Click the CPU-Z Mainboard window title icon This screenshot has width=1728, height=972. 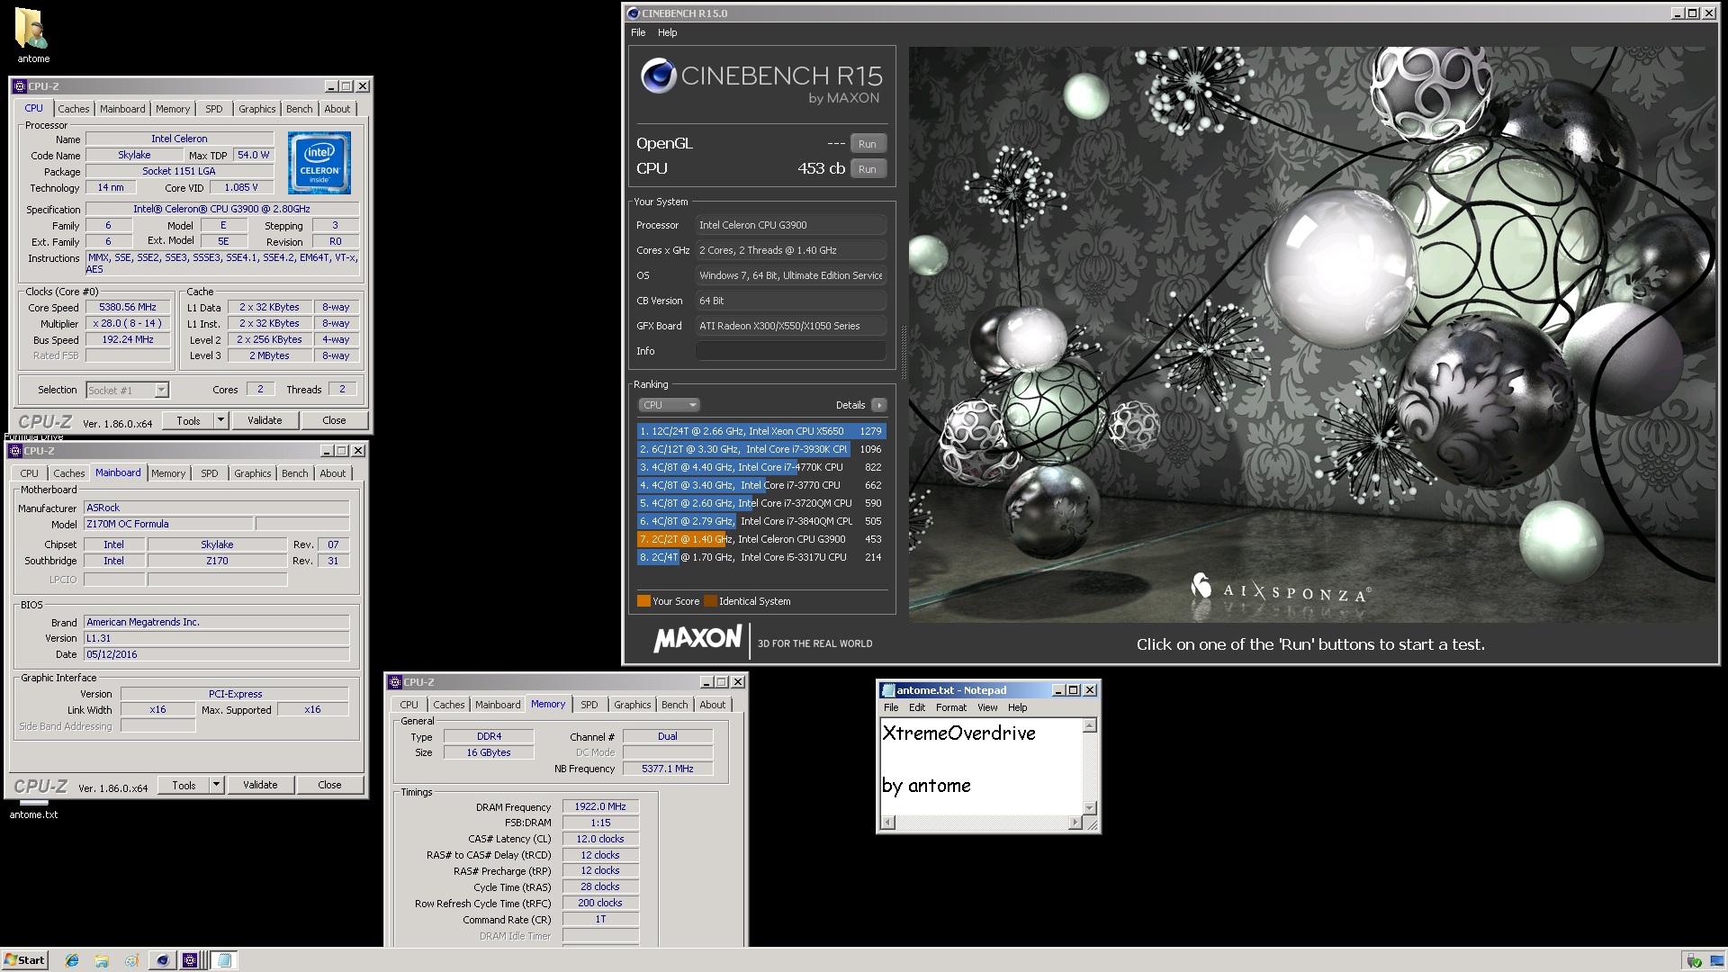pyautogui.click(x=15, y=451)
